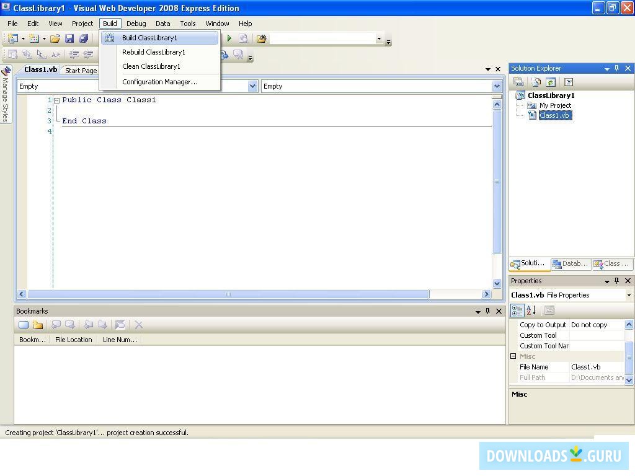Click the Find in Files icon

tap(262, 38)
